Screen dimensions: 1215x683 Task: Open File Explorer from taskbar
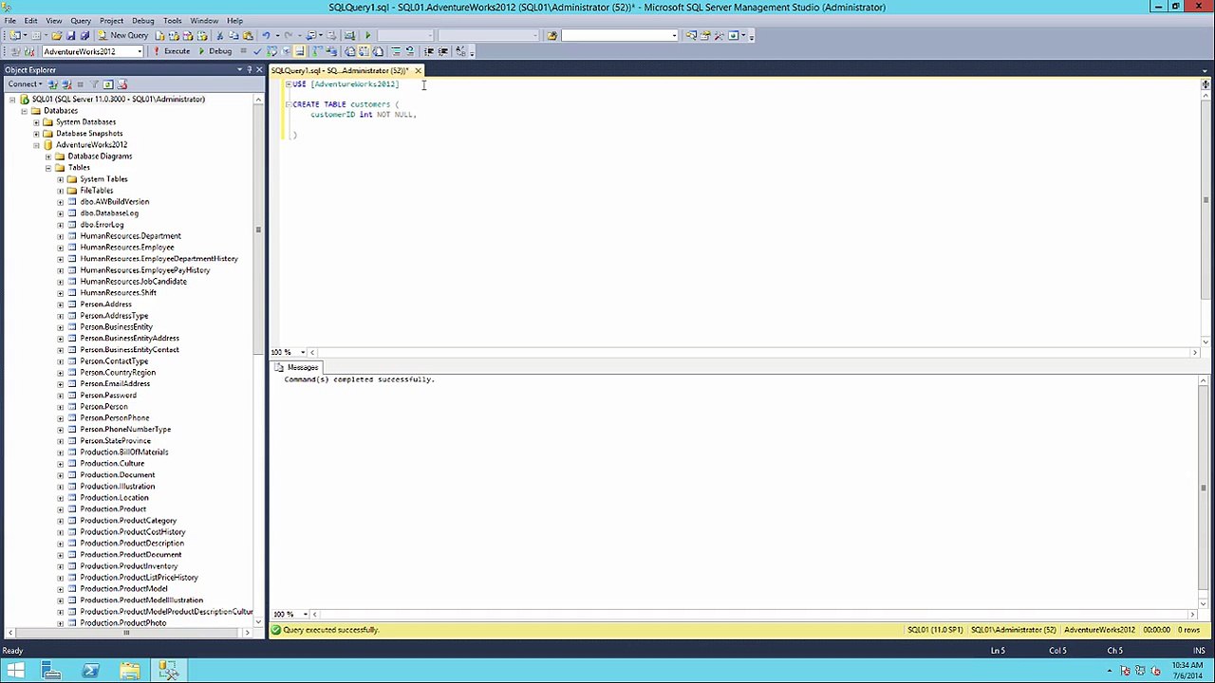(130, 671)
